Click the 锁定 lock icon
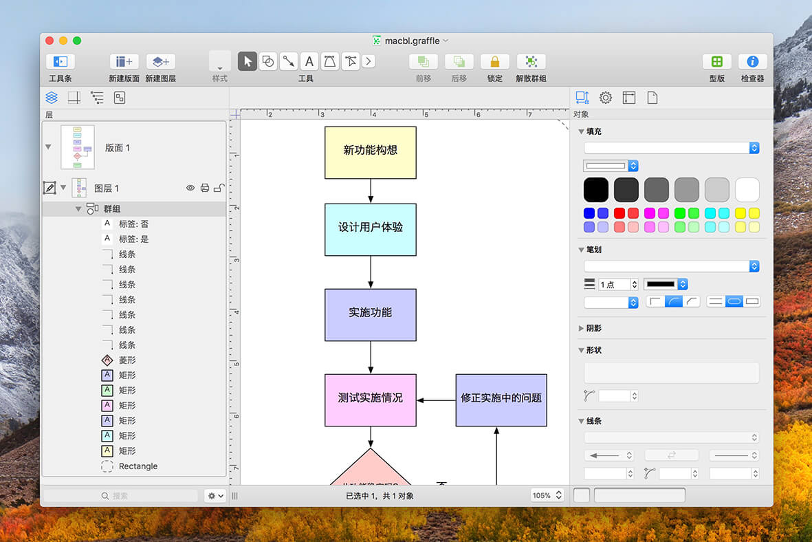Viewport: 812px width, 542px height. click(x=494, y=62)
